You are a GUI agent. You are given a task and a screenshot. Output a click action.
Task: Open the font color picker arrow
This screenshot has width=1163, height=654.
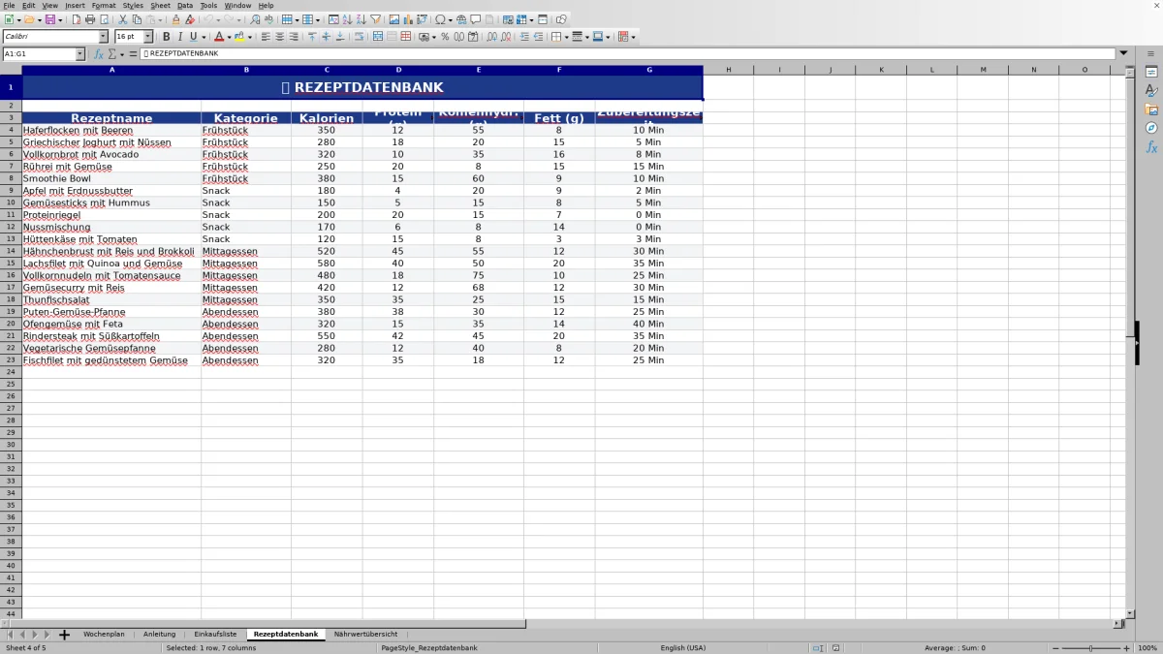232,37
